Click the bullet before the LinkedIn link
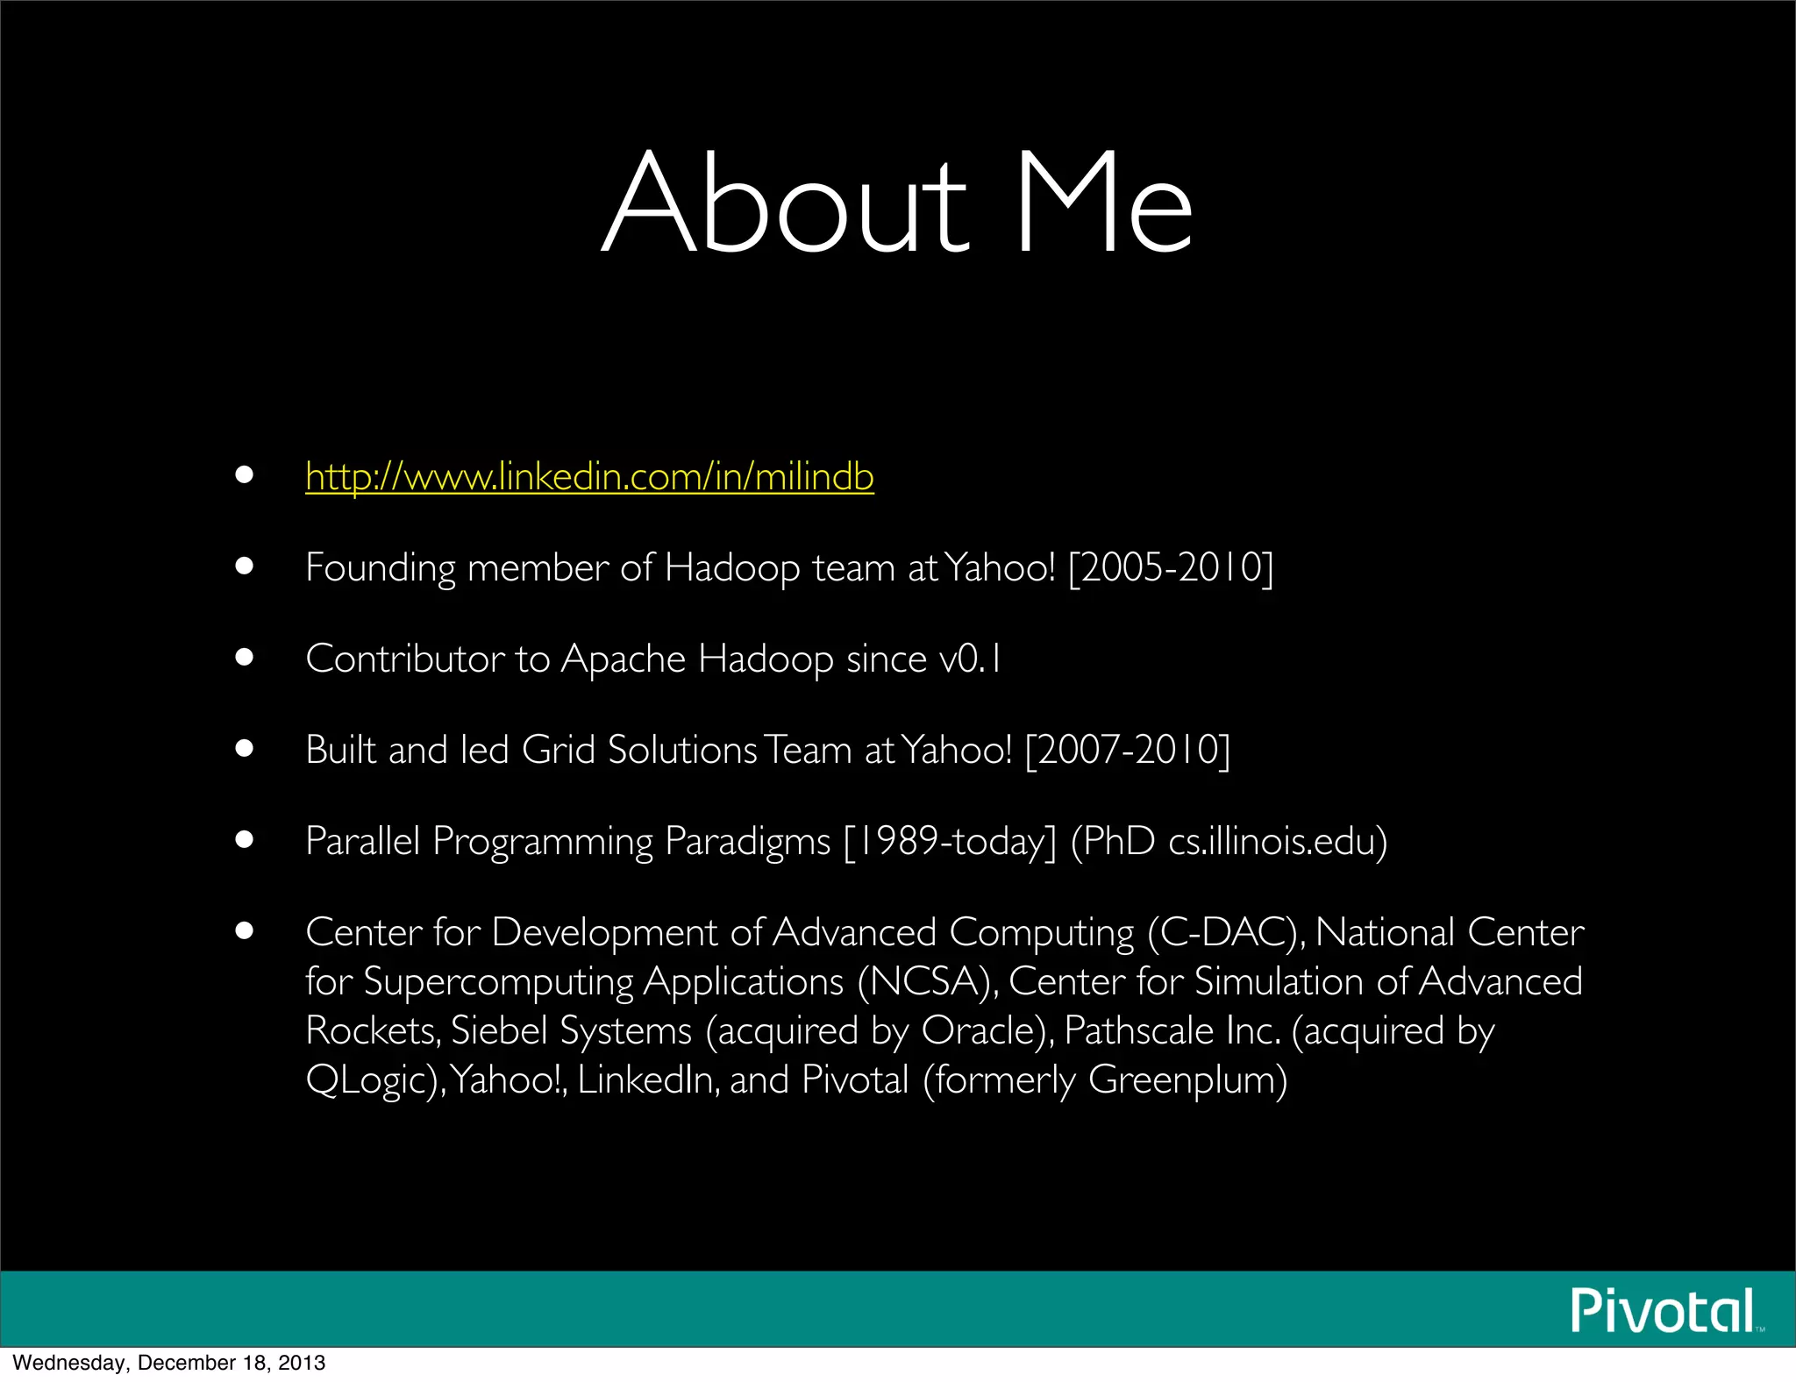Image resolution: width=1796 pixels, height=1382 pixels. [x=245, y=475]
